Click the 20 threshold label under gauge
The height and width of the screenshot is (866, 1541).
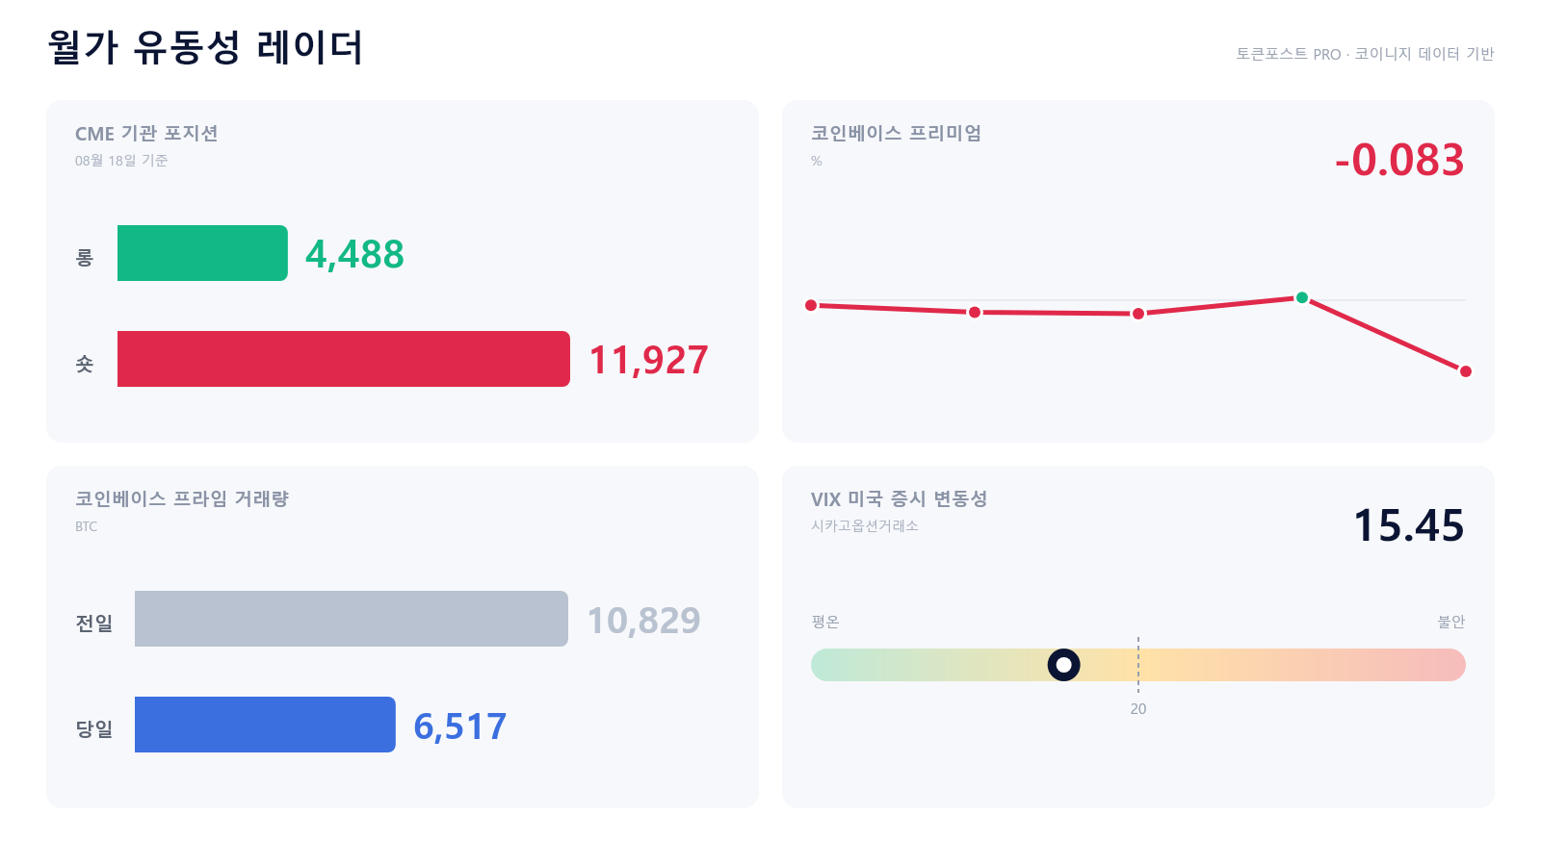[x=1138, y=709]
